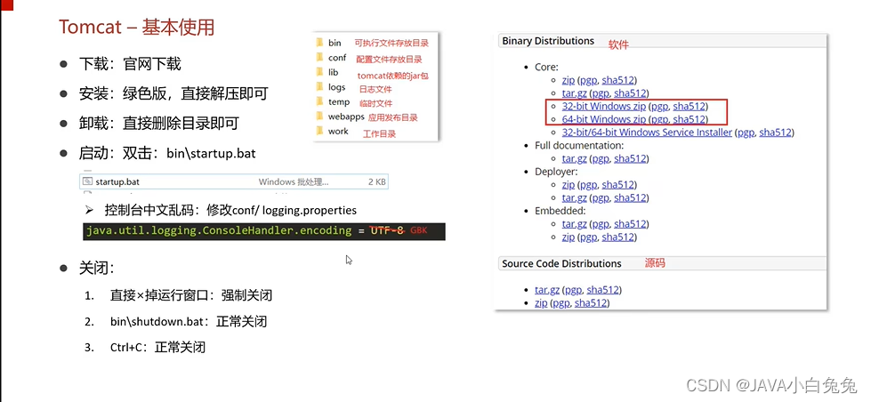Select the webapps folder name

(346, 117)
